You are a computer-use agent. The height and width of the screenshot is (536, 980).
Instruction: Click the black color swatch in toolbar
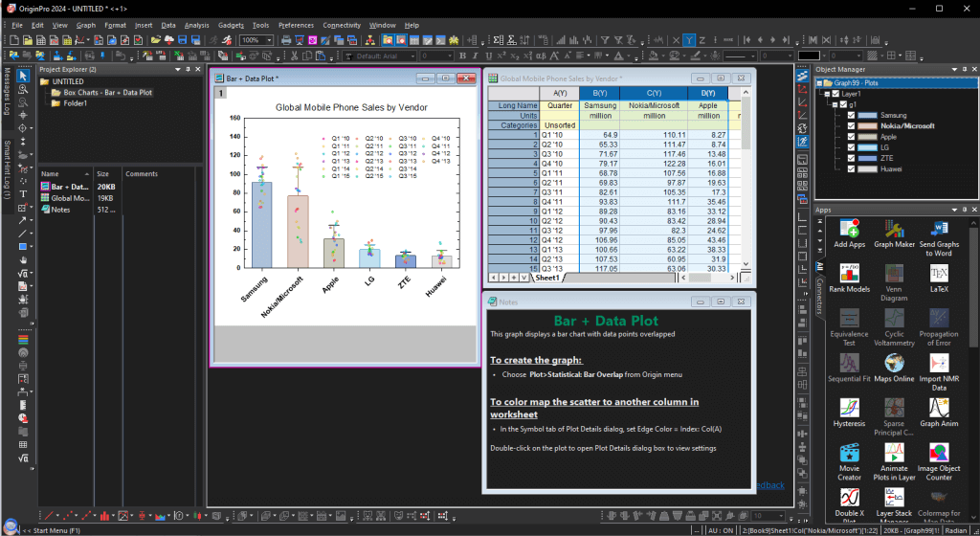click(808, 56)
